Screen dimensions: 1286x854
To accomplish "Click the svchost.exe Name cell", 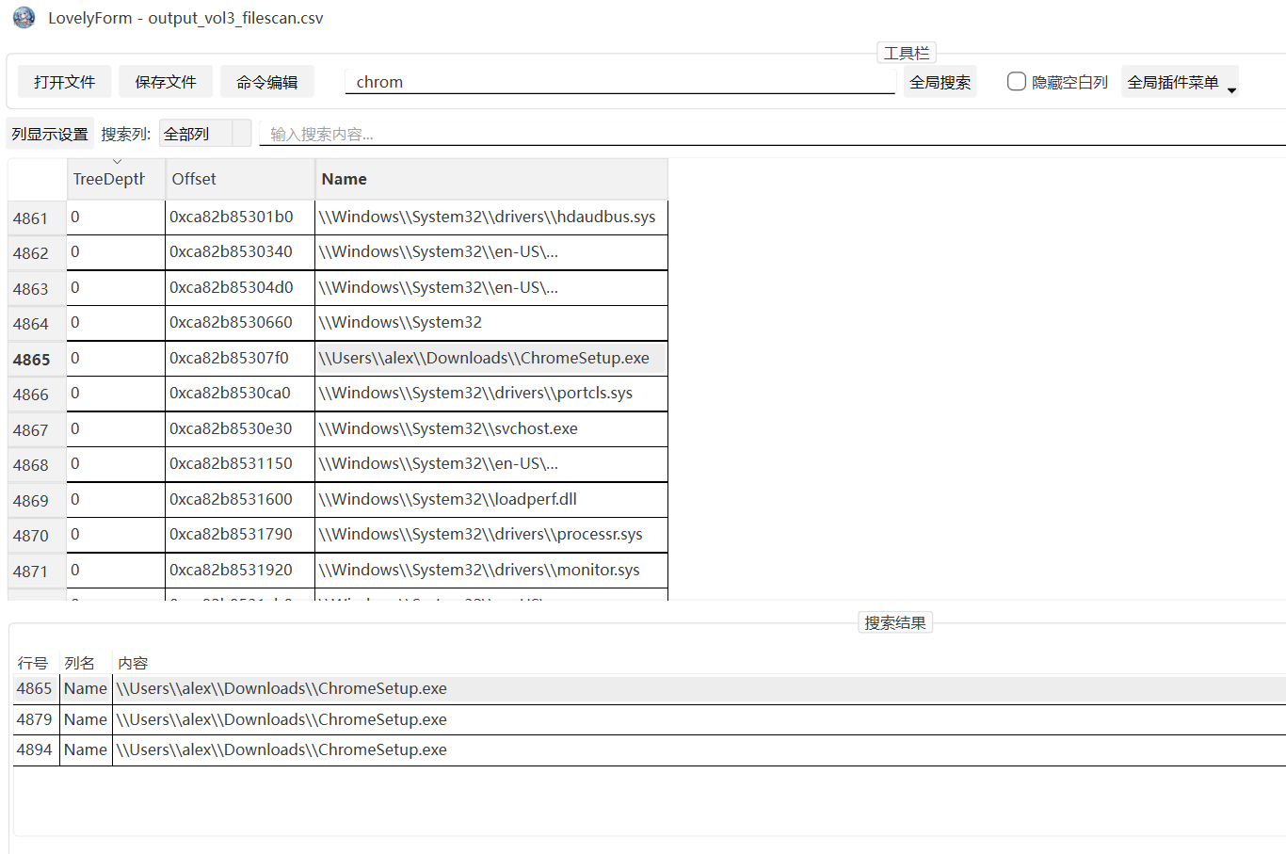I will 491,428.
